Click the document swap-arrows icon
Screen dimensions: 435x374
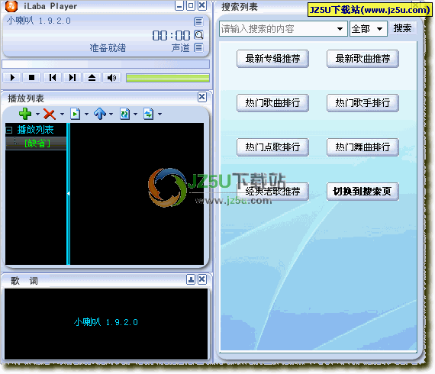click(149, 114)
